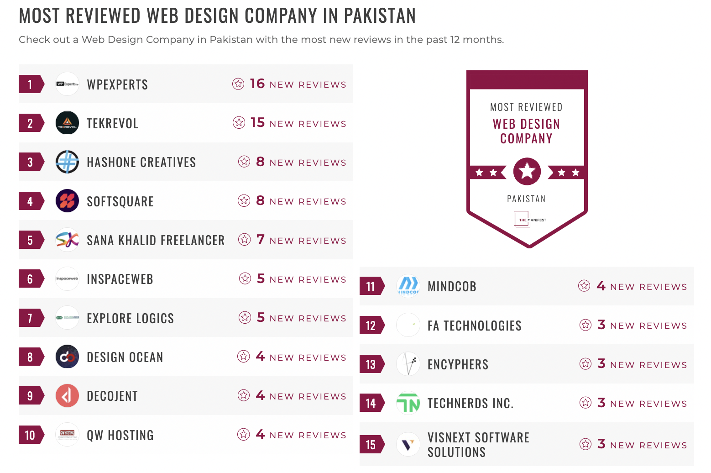Click the Mindcob blue logo icon

pos(408,286)
